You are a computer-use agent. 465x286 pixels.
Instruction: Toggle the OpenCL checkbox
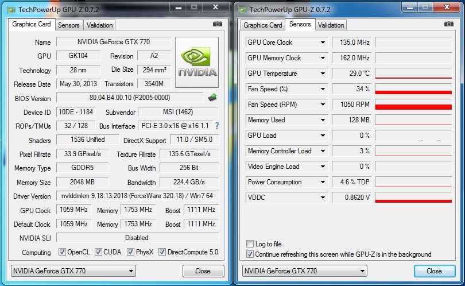click(x=62, y=252)
